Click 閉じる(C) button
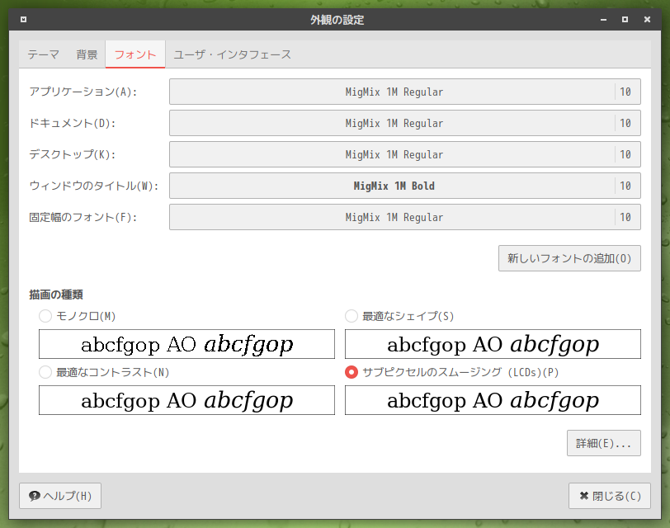Image resolution: width=670 pixels, height=528 pixels. click(x=610, y=496)
